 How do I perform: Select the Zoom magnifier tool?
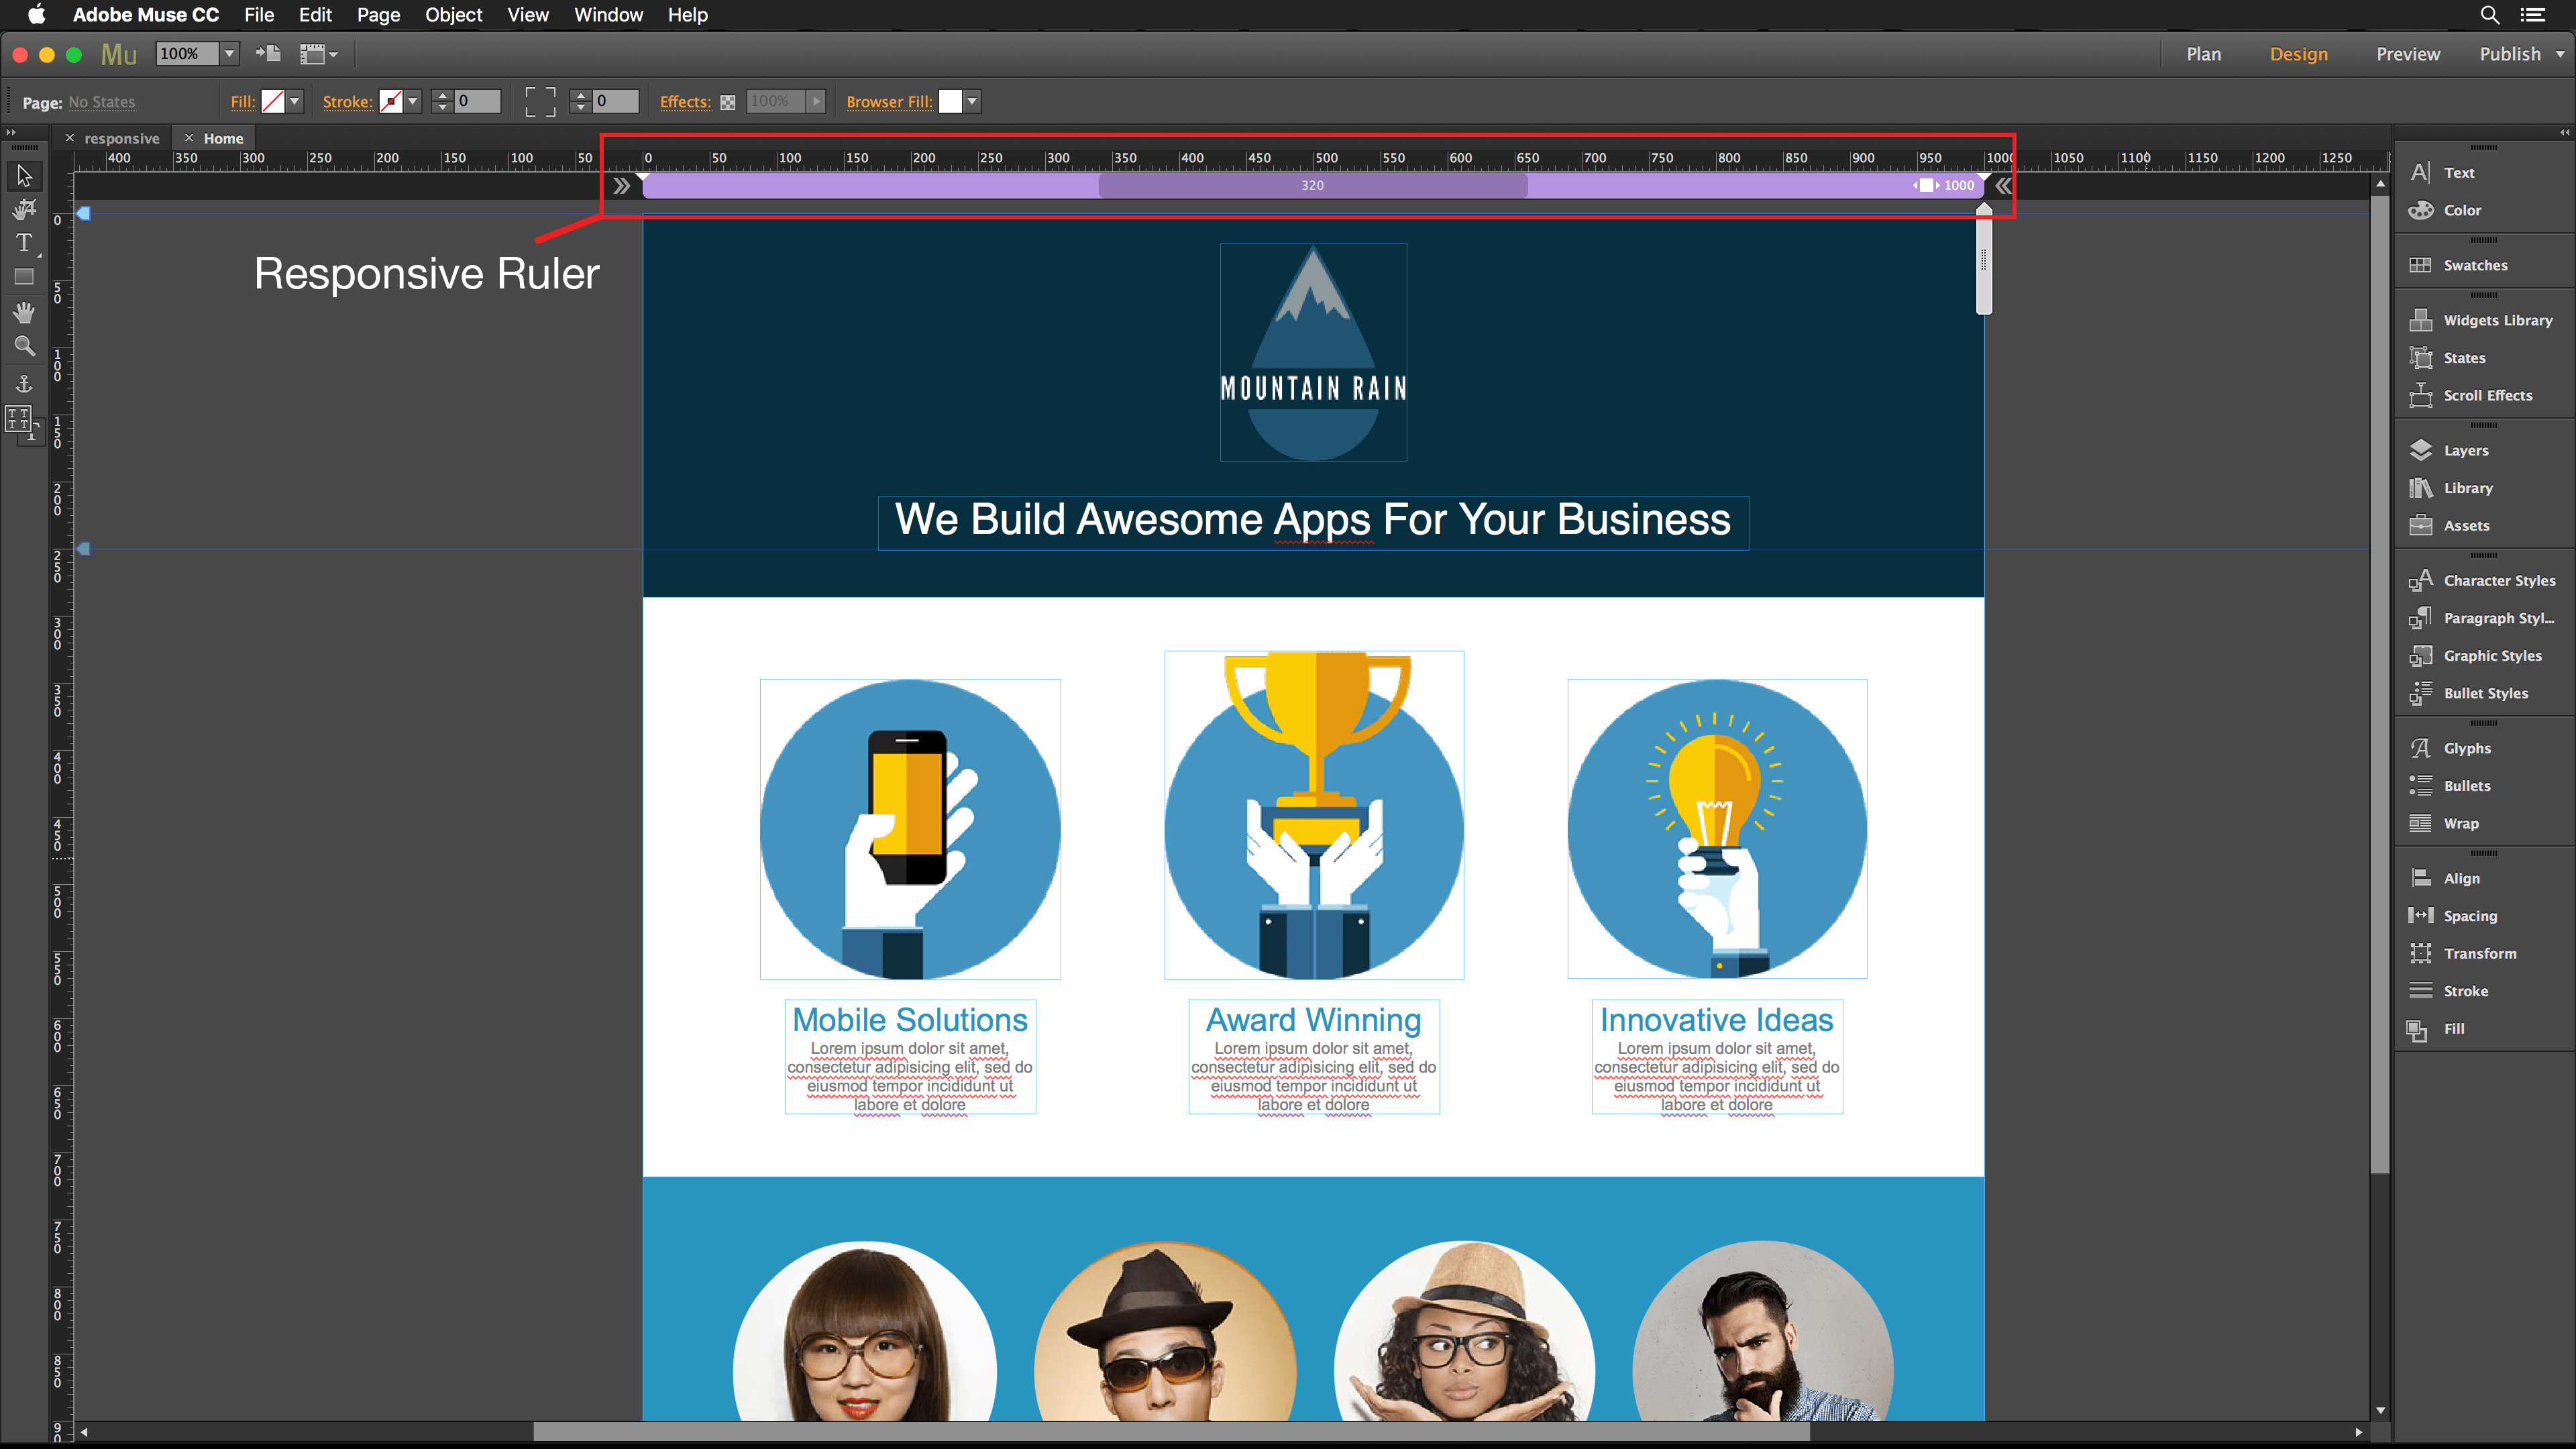24,347
